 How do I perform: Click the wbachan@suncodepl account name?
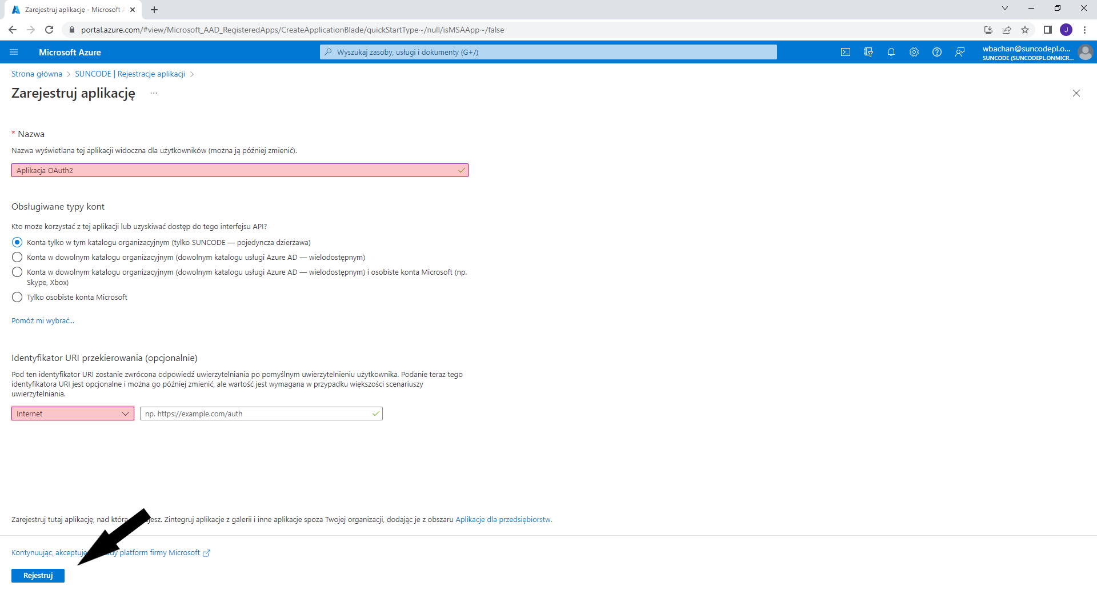[x=1027, y=49]
